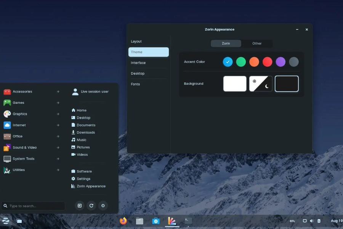
Task: Choose the automatic day/night background mode
Action: pyautogui.click(x=261, y=84)
